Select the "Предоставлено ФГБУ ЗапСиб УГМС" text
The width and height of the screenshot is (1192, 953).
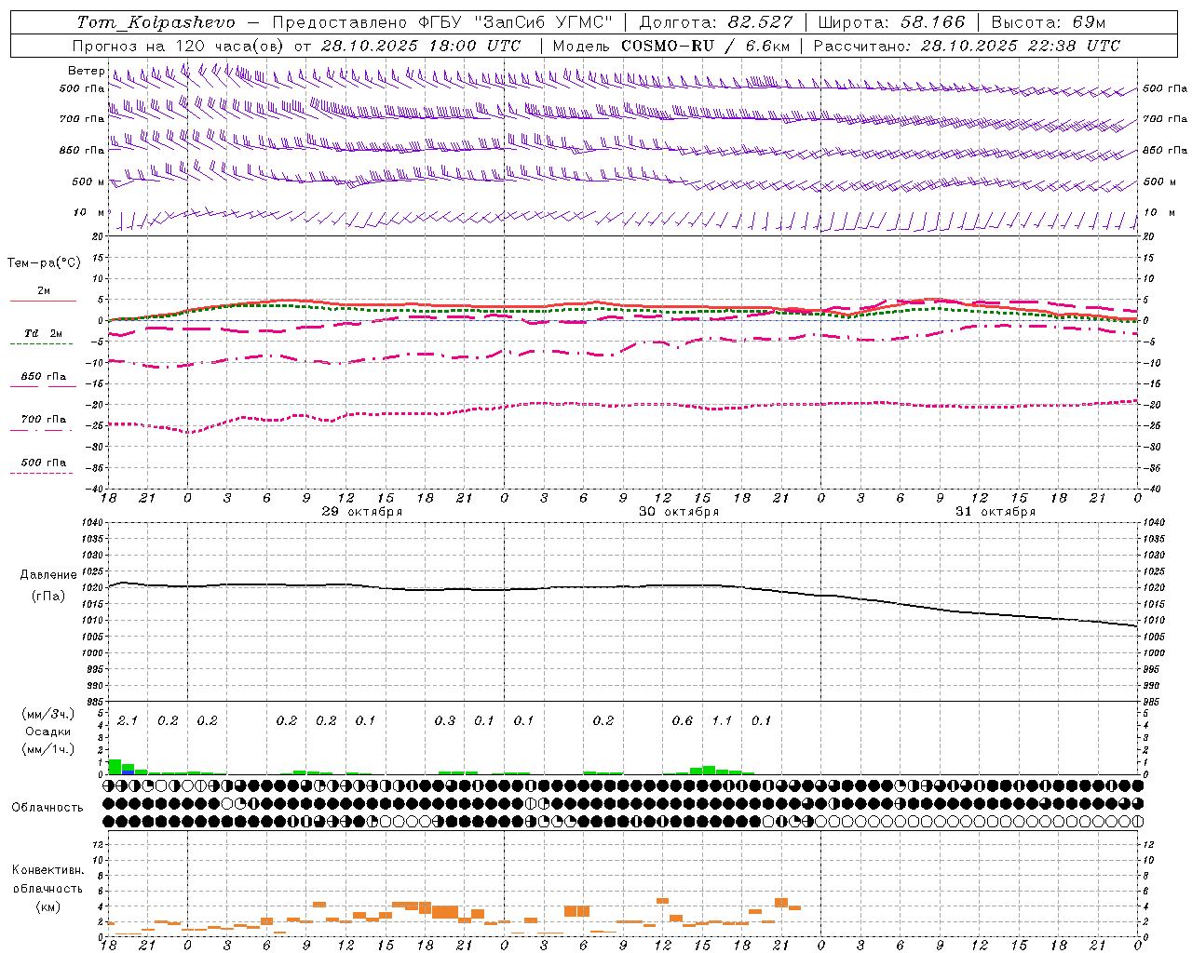click(442, 22)
